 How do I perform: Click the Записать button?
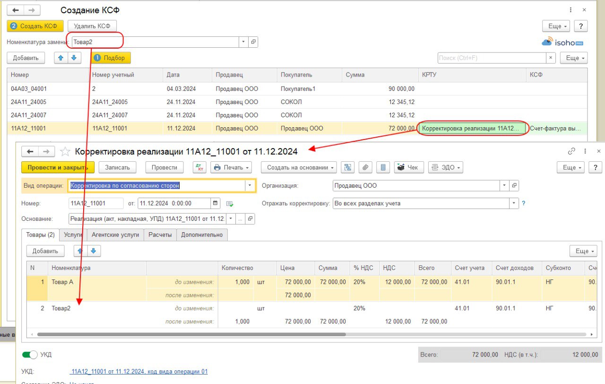click(117, 167)
